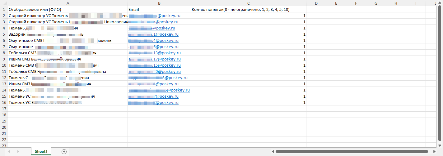Select column C header
Screen dimensions: 443x156
click(248, 3)
